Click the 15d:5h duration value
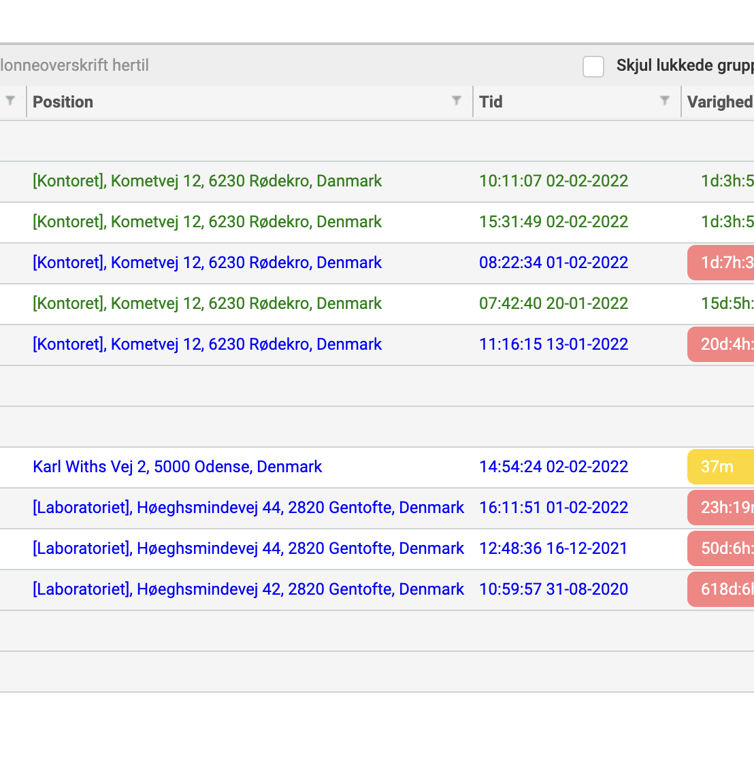754x758 pixels. pos(727,303)
